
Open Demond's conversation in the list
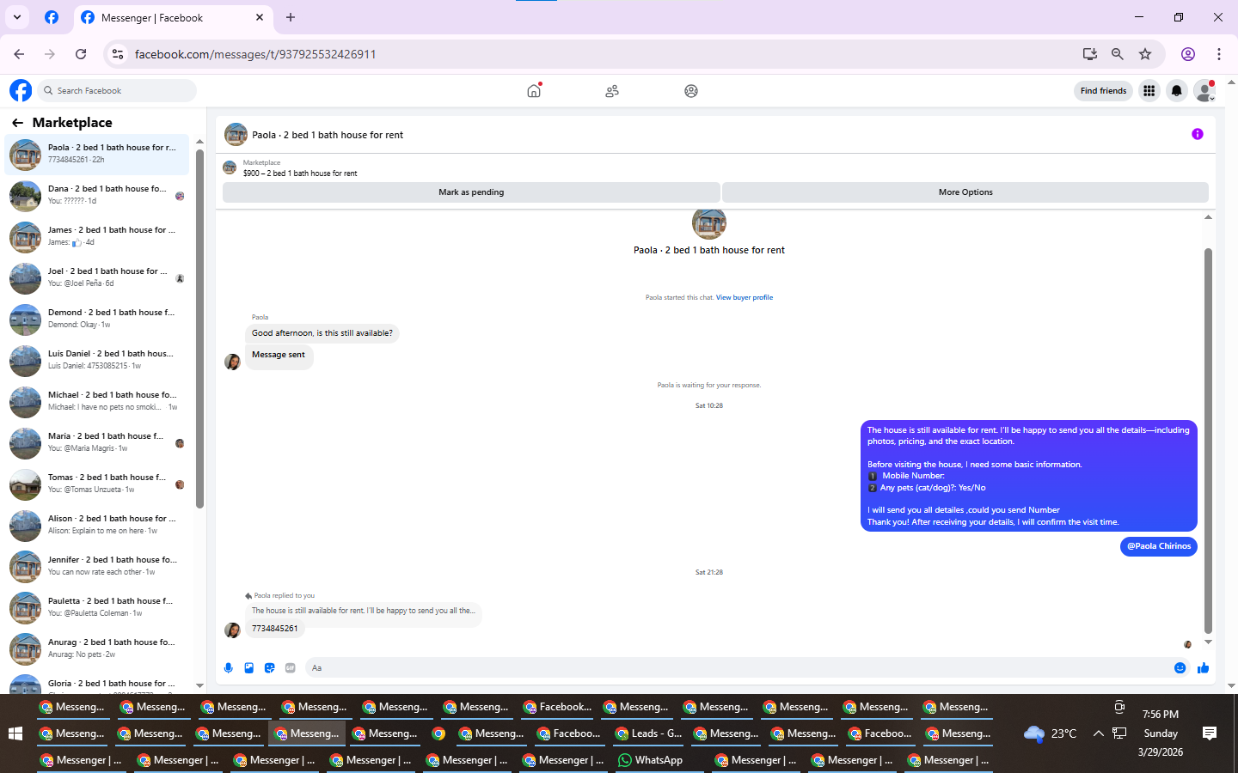coord(97,320)
